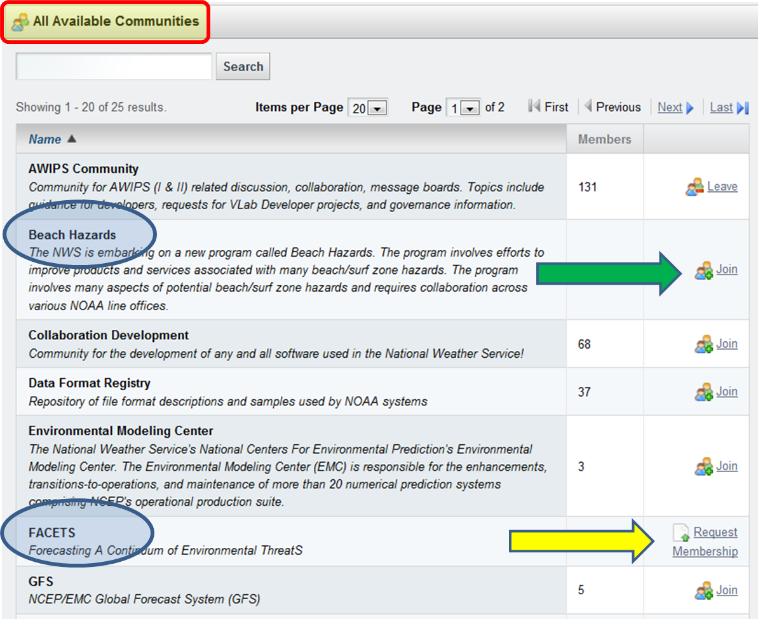This screenshot has width=758, height=619.
Task: Select the 68 members count cell
Action: 605,344
